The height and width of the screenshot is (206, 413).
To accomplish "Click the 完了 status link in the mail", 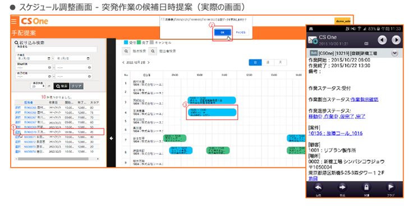I will click(361, 116).
